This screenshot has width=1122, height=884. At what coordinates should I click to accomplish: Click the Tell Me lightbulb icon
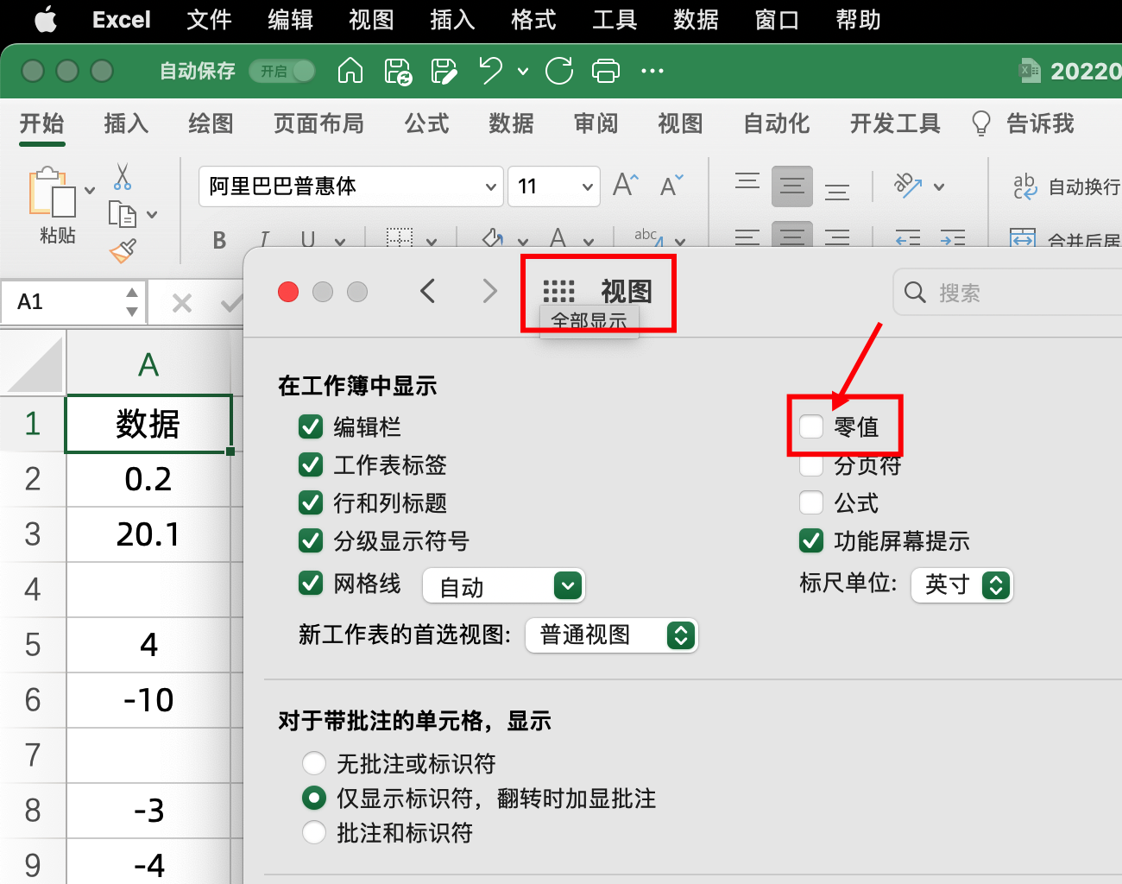(x=980, y=123)
